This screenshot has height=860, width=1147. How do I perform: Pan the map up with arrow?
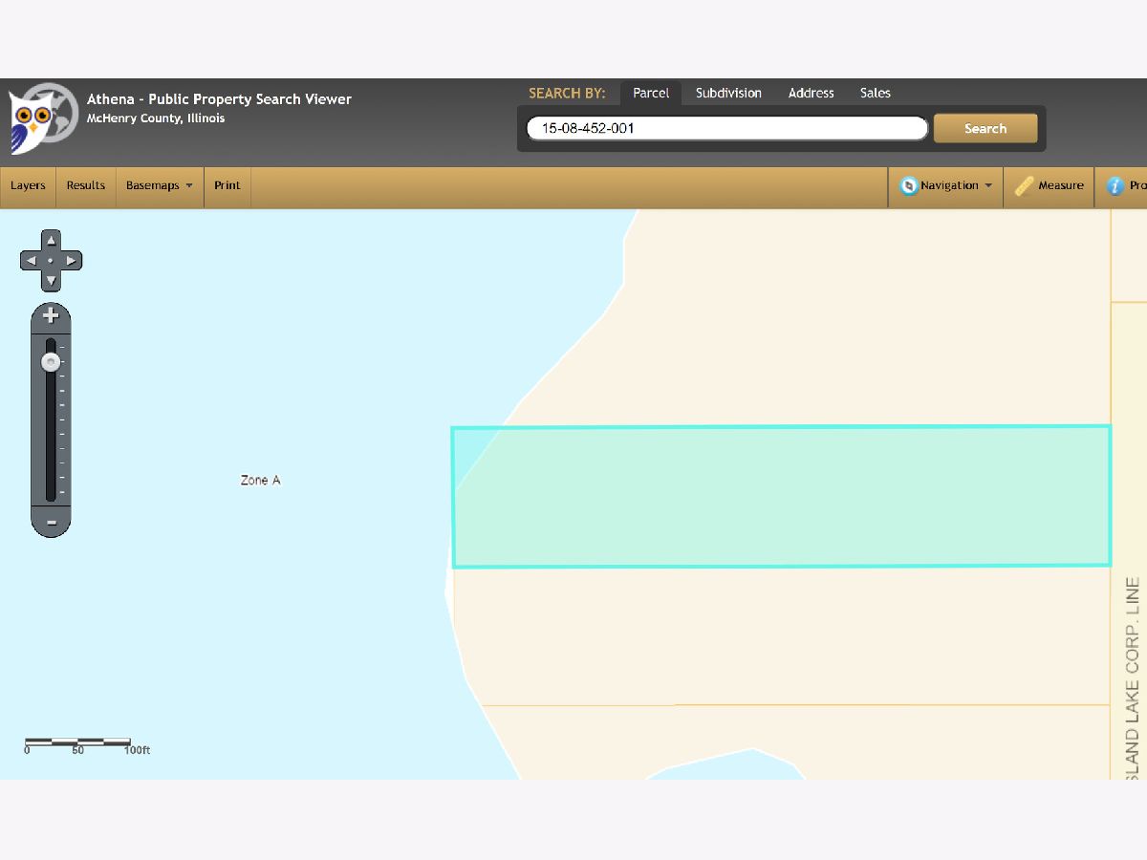coord(51,241)
